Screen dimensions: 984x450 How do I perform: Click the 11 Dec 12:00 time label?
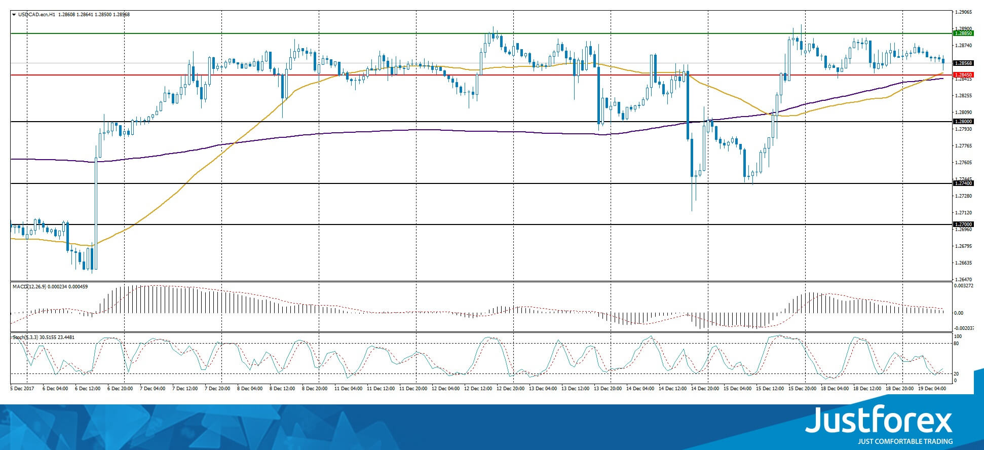pos(381,389)
